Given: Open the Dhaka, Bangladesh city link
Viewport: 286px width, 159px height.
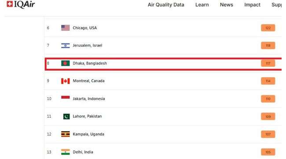Looking at the screenshot, I should (x=90, y=63).
